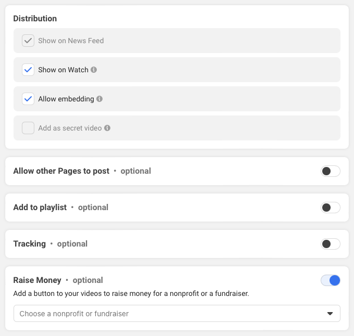
Task: Click the Distribution section heading
Action: point(35,19)
